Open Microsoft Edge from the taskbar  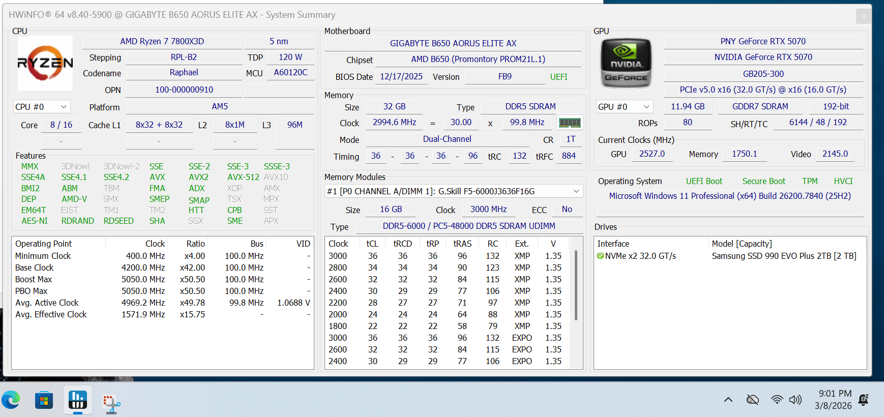(x=11, y=400)
